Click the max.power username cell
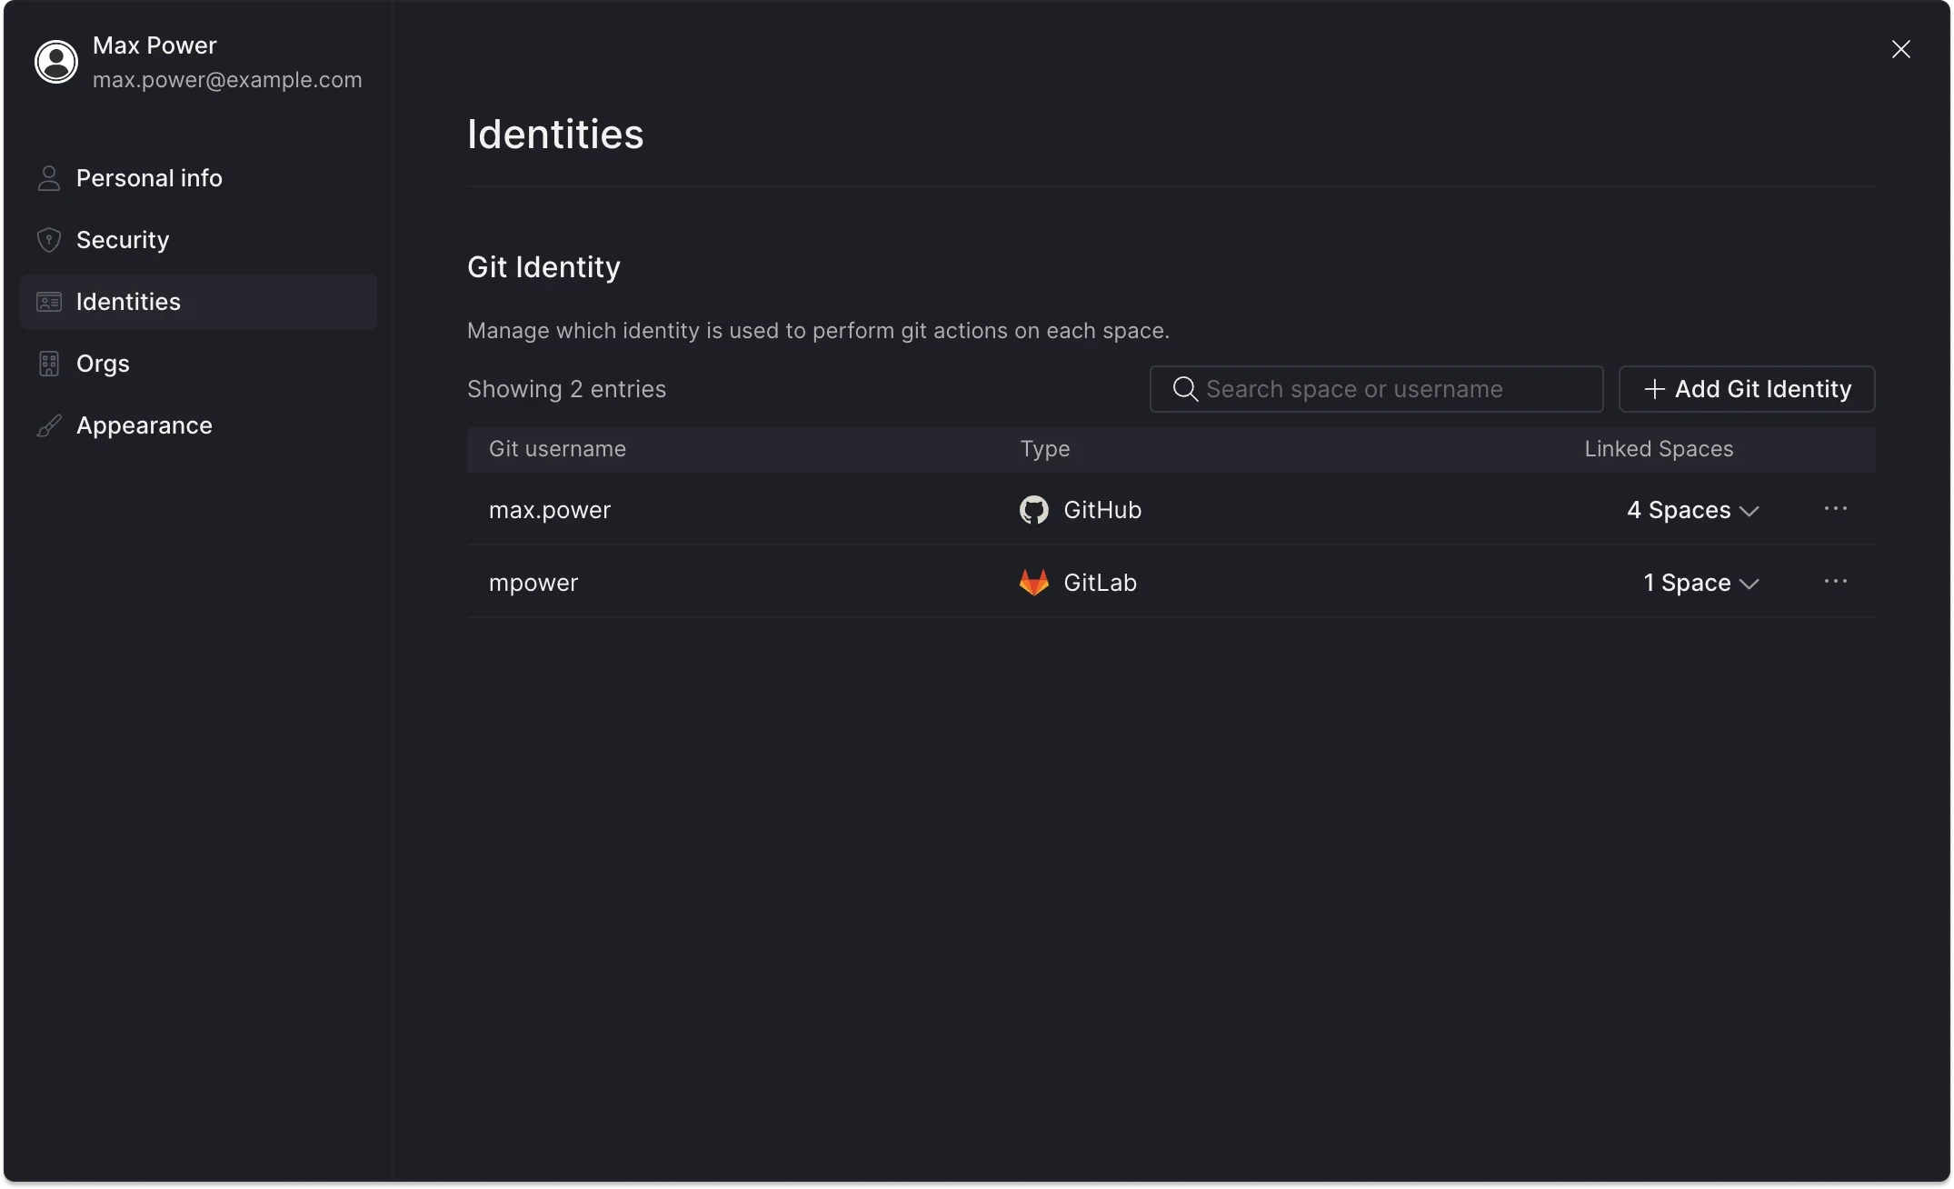Viewport: 1954px width, 1189px height. [x=550, y=510]
